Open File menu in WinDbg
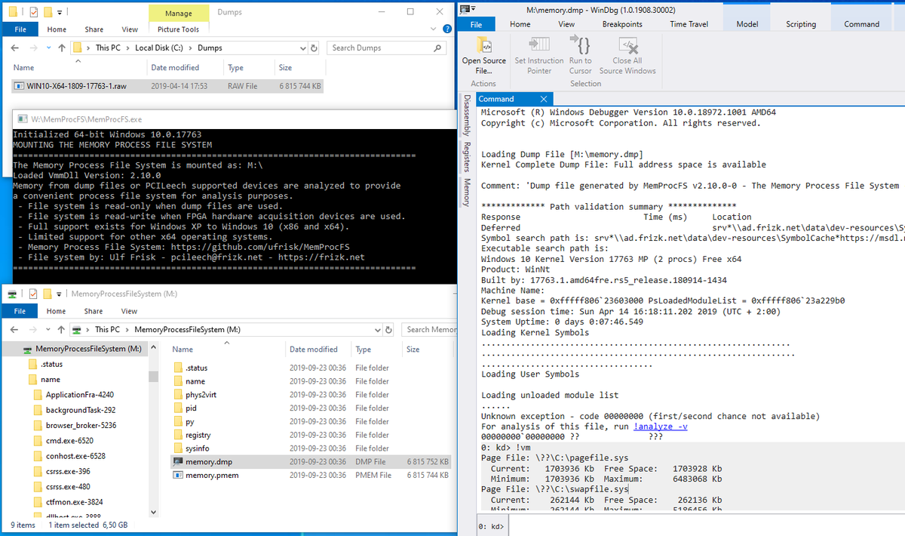905x536 pixels. [x=476, y=24]
